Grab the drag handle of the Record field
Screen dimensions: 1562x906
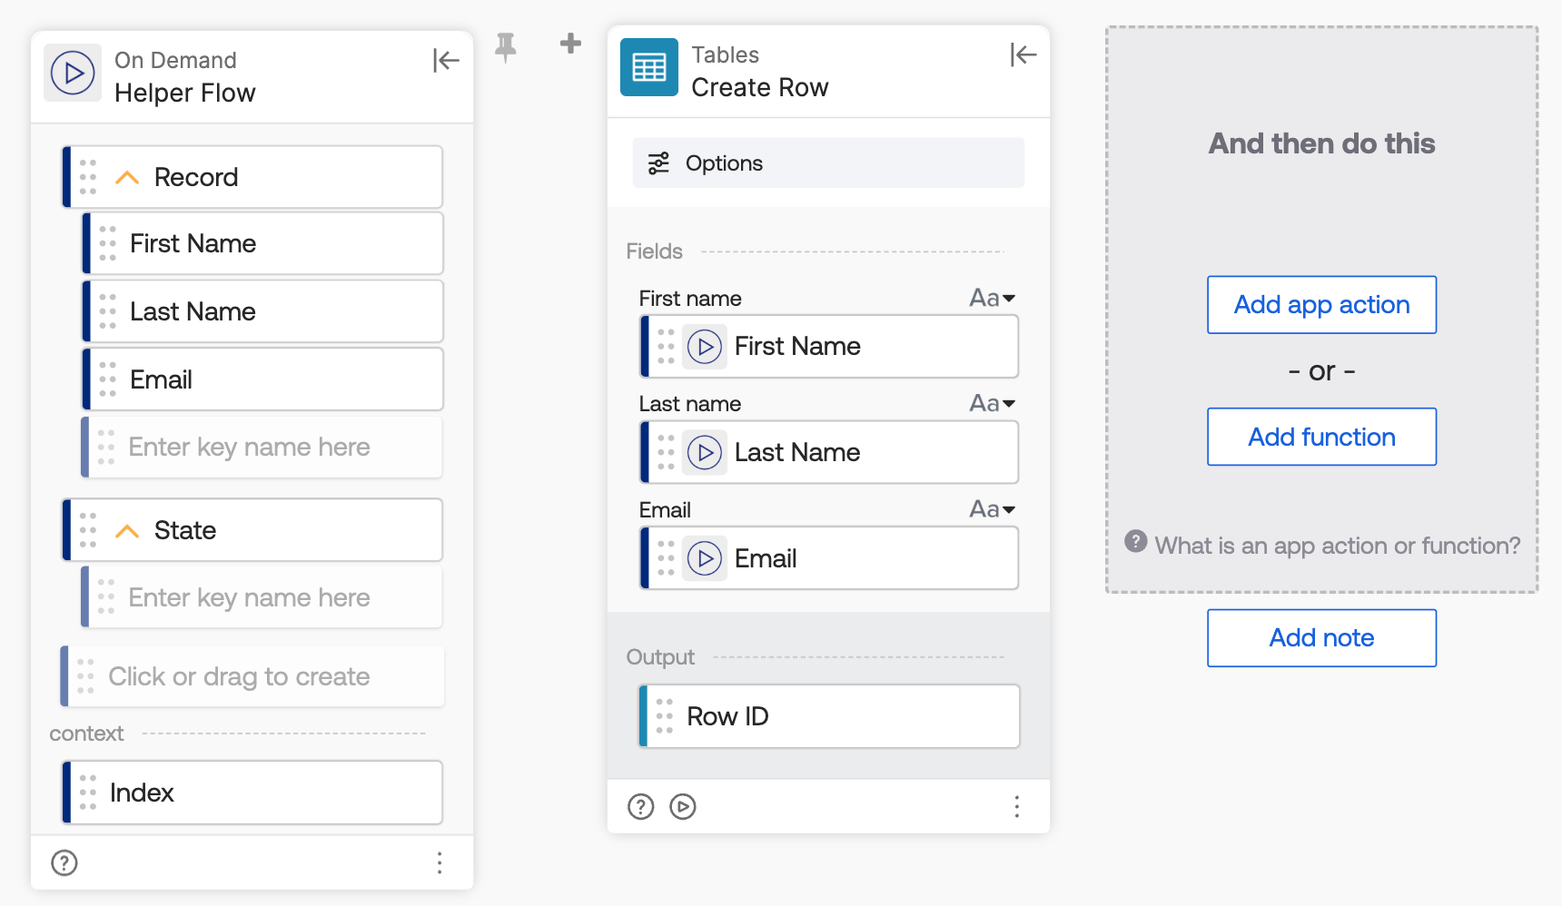88,177
